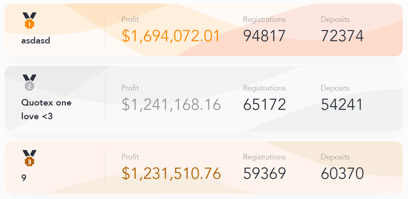Viewport: 408px width, 199px height.
Task: Click the silver second-place medal icon
Action: pos(29,83)
